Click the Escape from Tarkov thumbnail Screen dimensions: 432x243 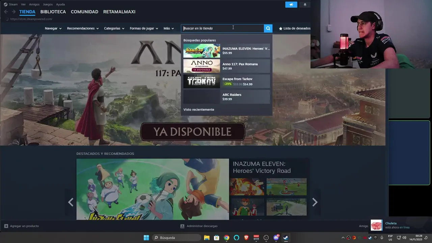201,81
